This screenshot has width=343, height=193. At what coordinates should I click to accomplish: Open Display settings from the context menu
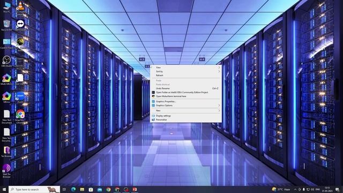tap(186, 116)
